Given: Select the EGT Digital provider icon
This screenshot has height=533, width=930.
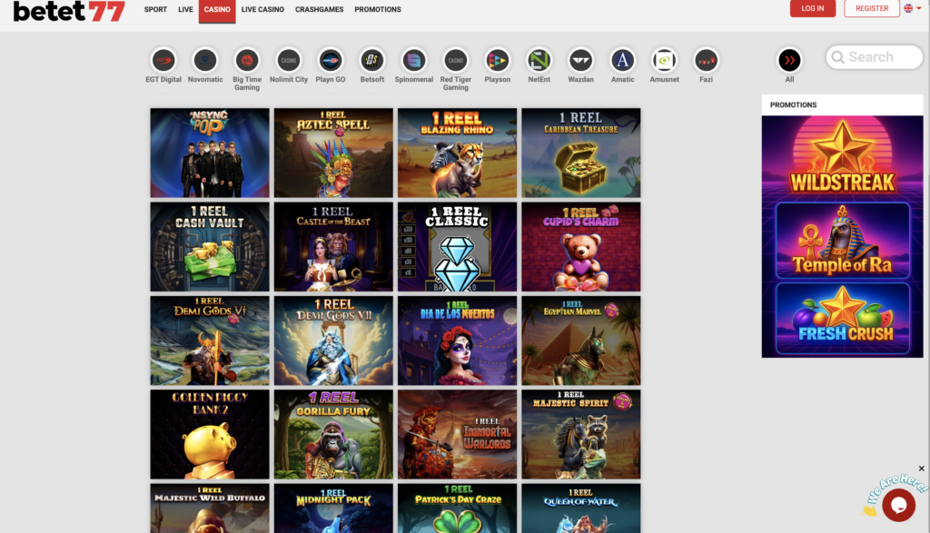Looking at the screenshot, I should 163,60.
